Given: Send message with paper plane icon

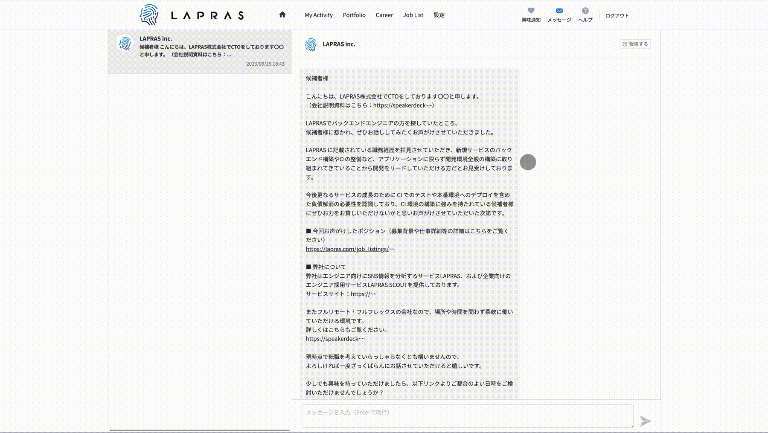Looking at the screenshot, I should [645, 421].
